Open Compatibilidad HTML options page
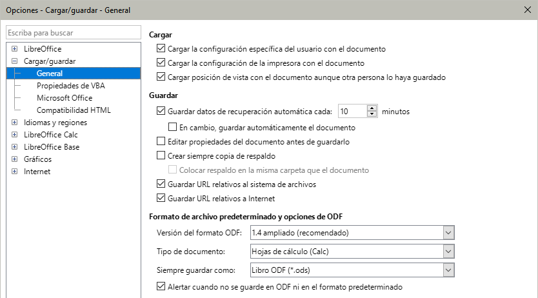Image resolution: width=538 pixels, height=298 pixels. point(74,110)
